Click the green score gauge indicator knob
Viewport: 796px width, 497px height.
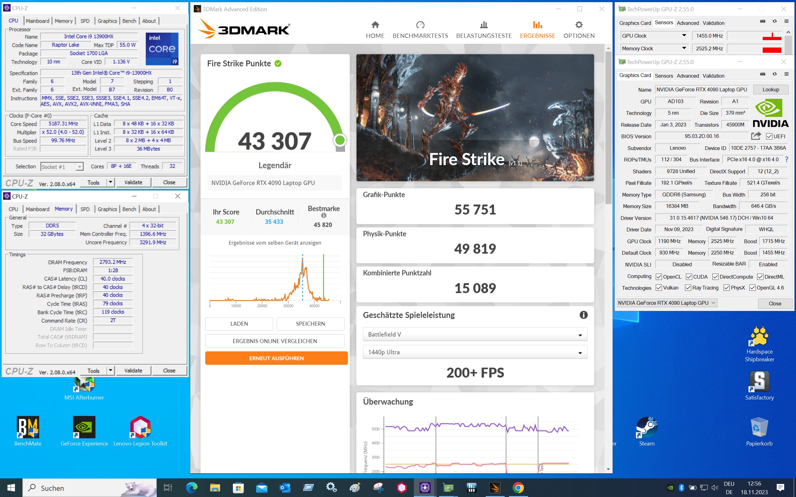340,140
